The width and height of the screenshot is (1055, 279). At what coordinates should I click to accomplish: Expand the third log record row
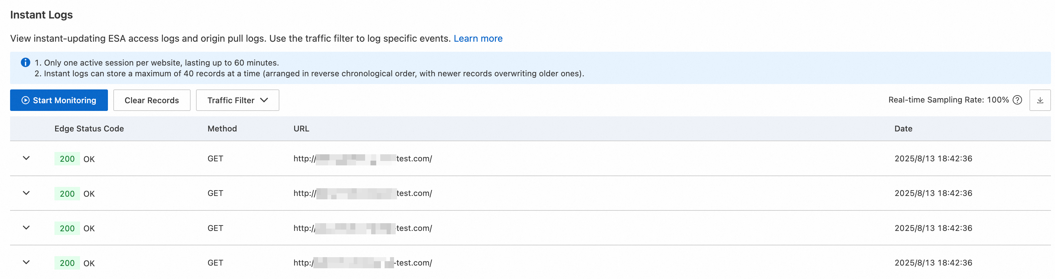tap(26, 228)
